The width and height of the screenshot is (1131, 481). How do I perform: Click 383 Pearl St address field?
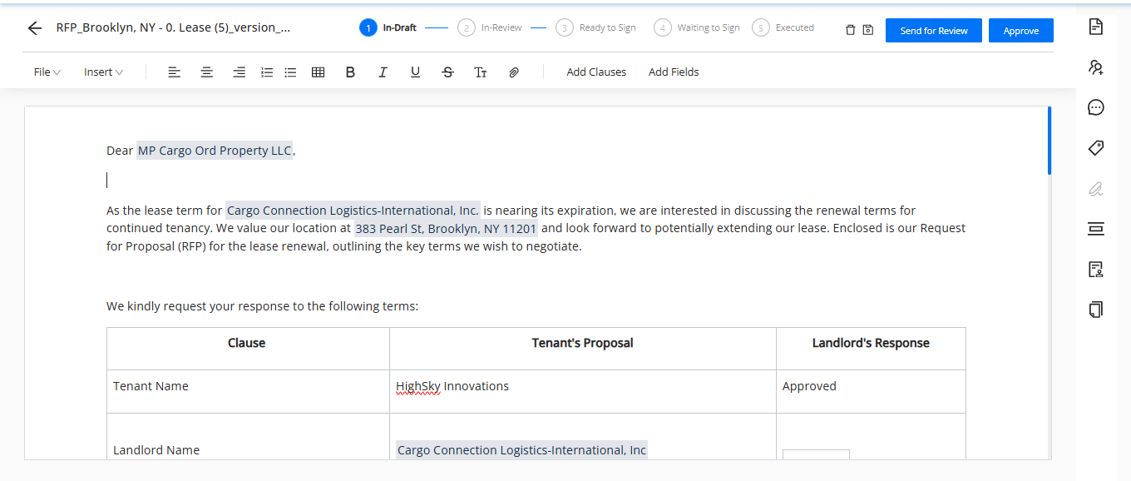446,228
